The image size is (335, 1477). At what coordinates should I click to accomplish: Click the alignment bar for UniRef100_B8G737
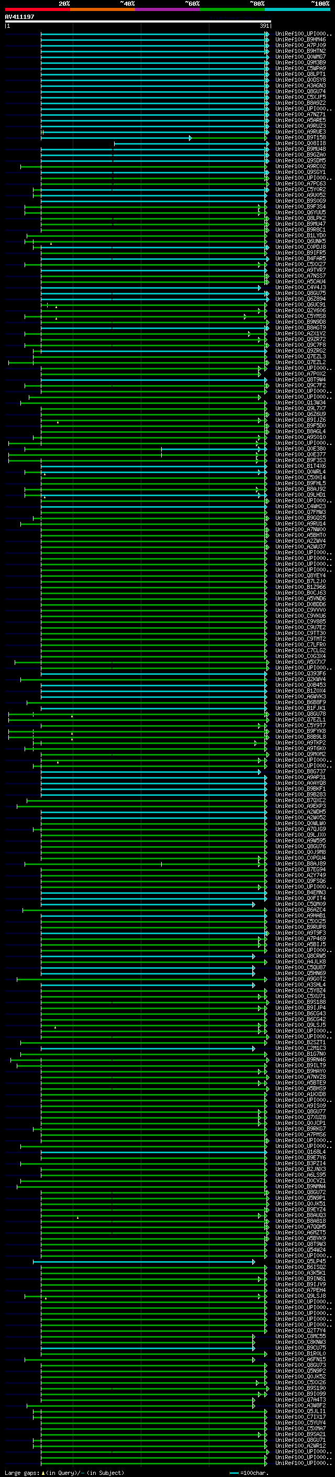coord(151,772)
